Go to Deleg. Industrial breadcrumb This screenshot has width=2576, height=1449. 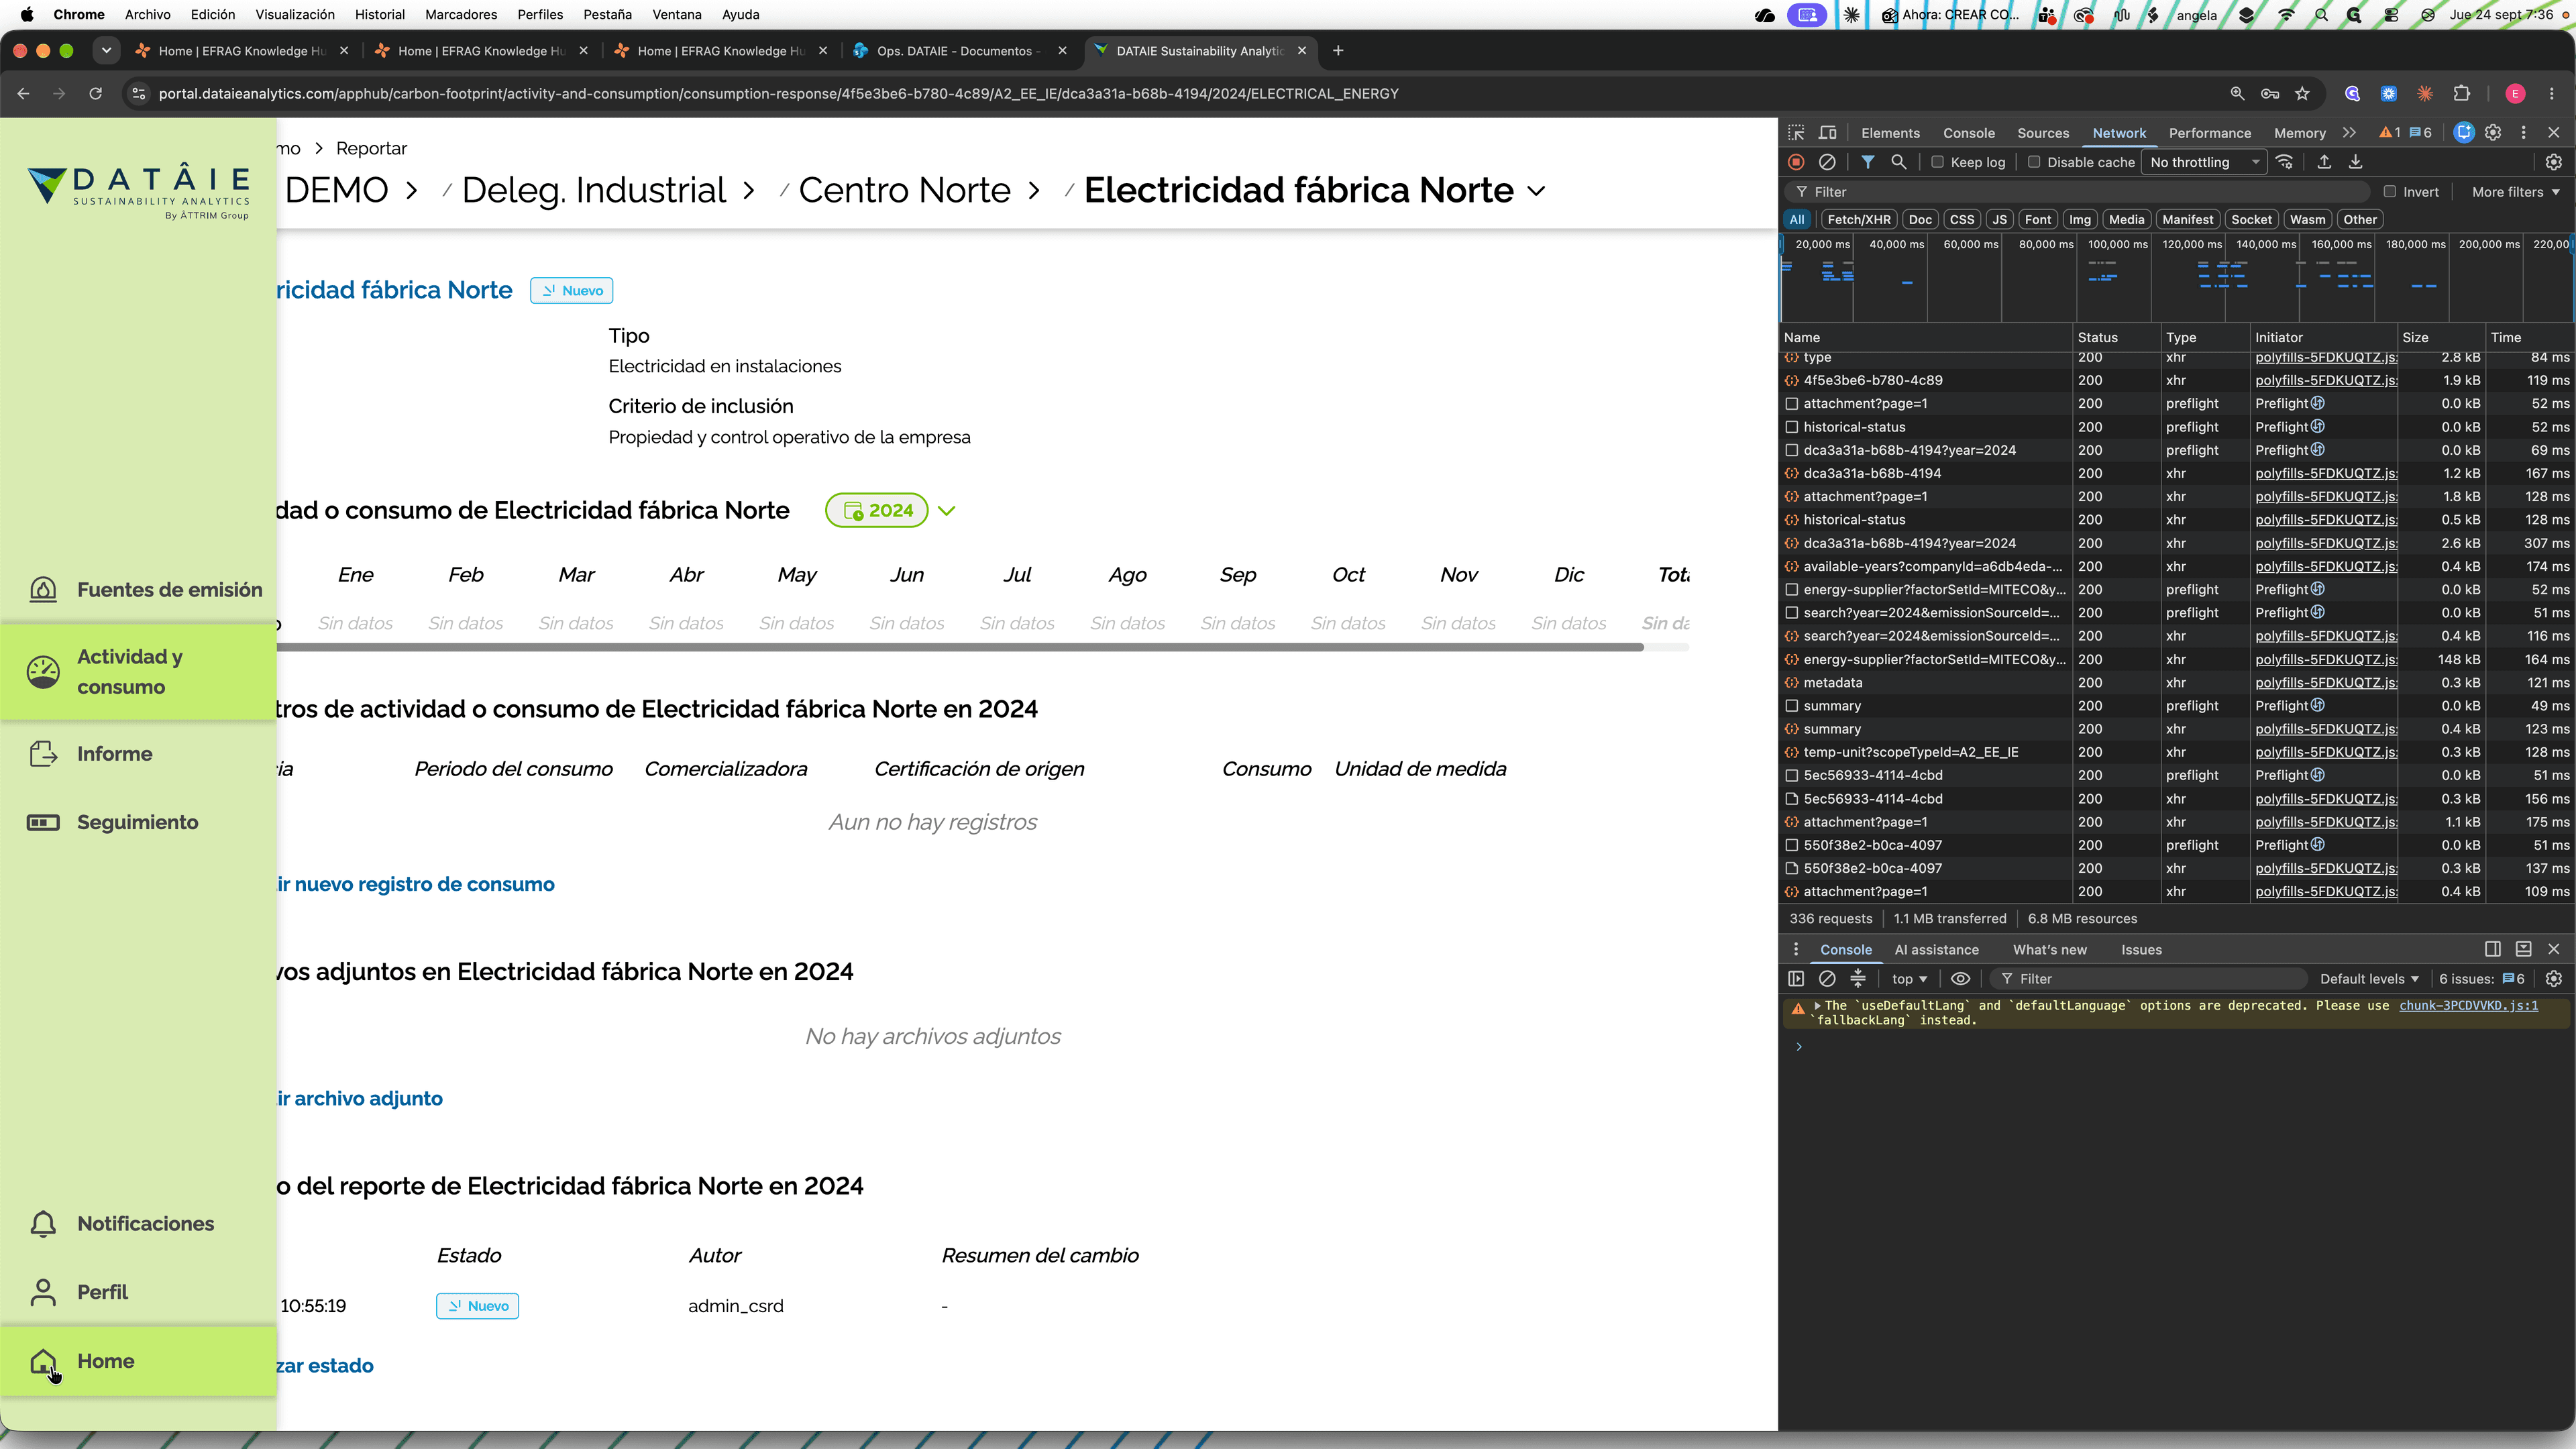click(594, 191)
